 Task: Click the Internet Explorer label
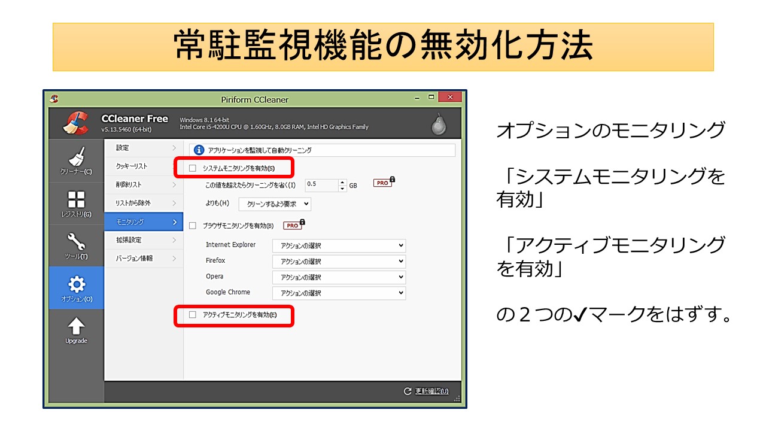pyautogui.click(x=230, y=245)
